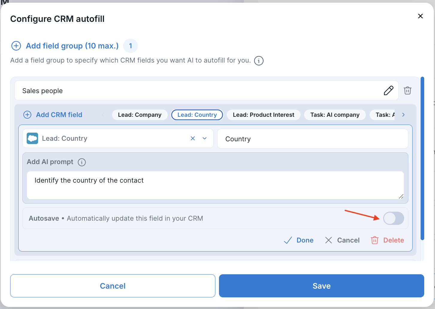Clear the Lead: Country selection with X

pos(193,138)
